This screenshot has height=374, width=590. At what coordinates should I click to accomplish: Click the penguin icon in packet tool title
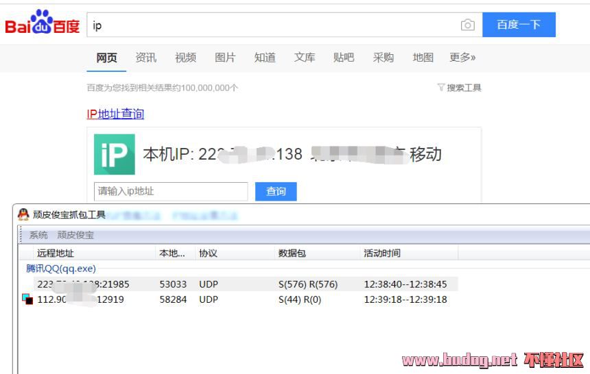pyautogui.click(x=23, y=214)
